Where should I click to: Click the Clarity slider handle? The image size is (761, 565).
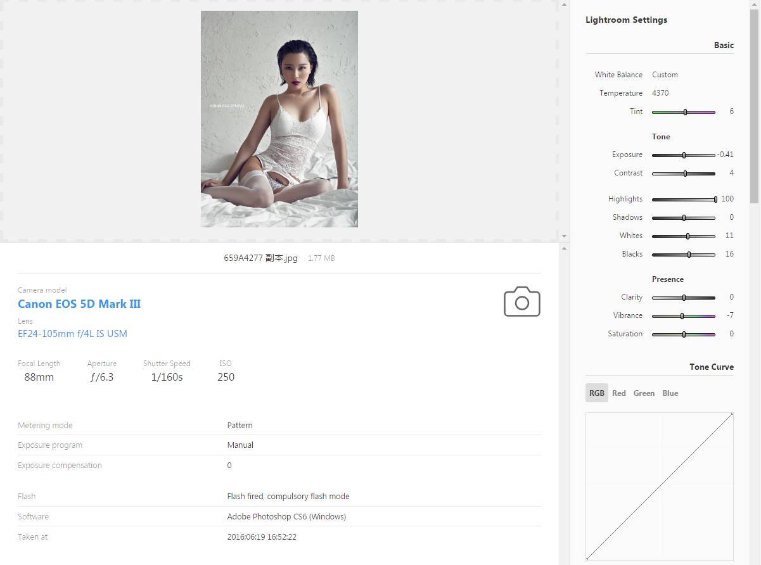click(684, 298)
